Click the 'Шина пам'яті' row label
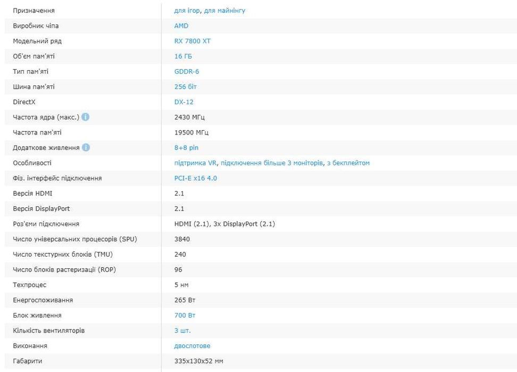The width and height of the screenshot is (517, 372). [34, 87]
